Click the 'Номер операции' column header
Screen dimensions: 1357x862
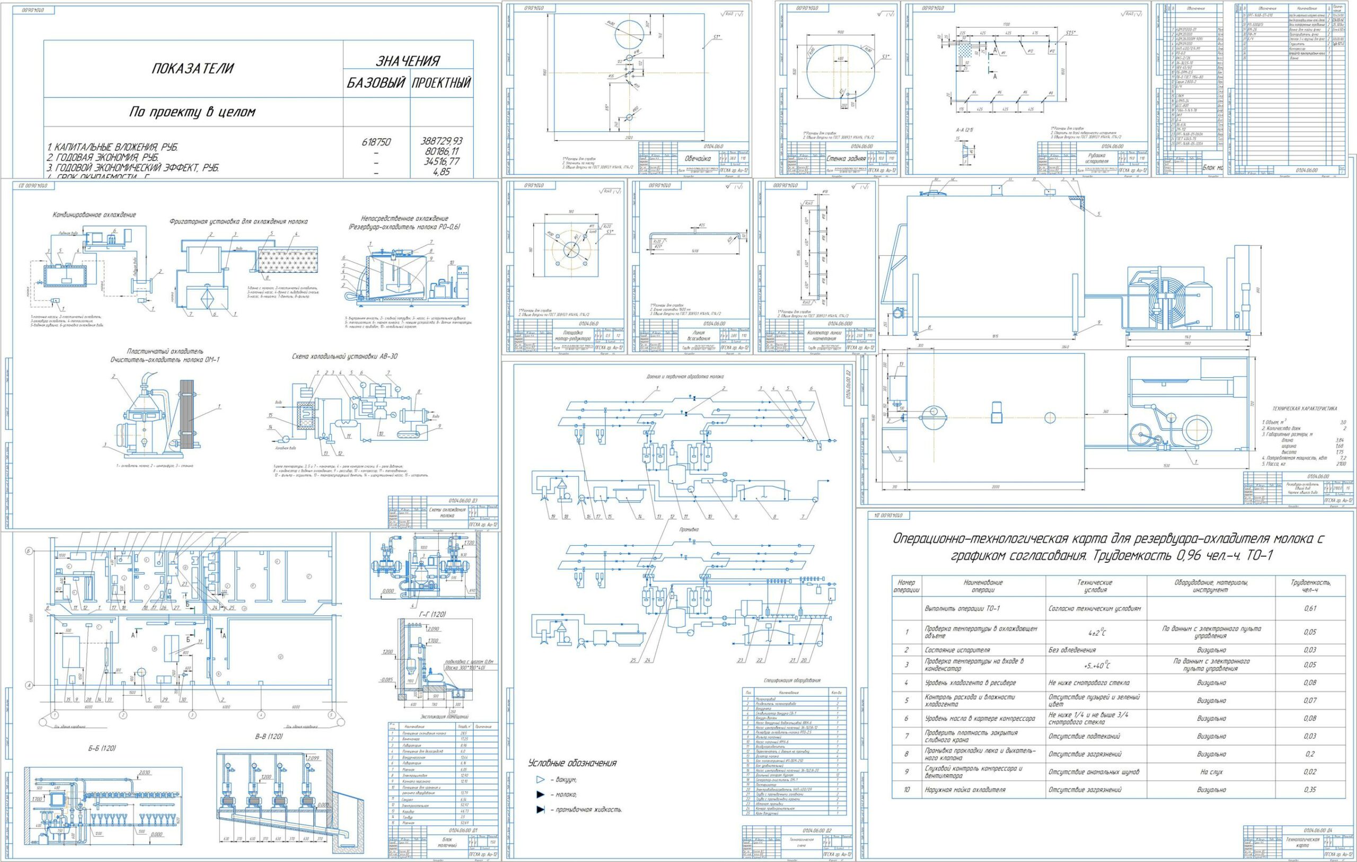907,586
